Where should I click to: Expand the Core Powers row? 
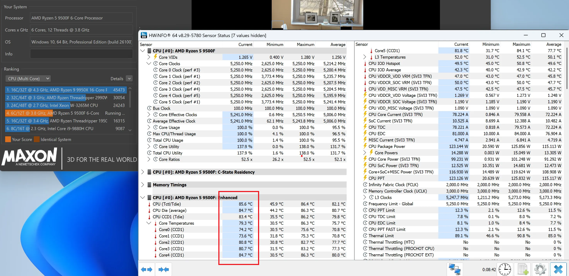(x=365, y=153)
